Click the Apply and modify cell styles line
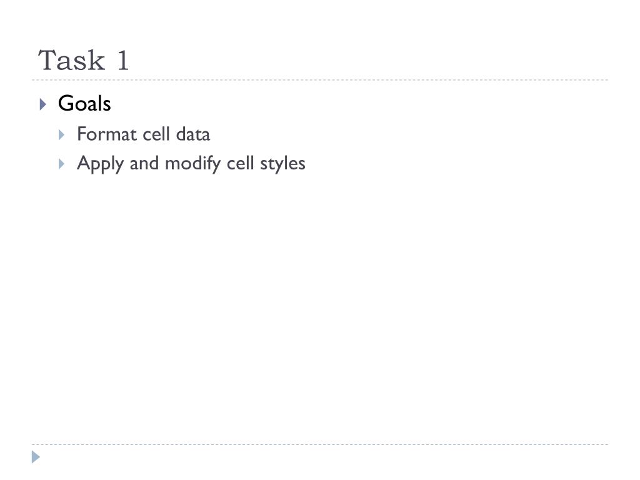This screenshot has width=640, height=480. [191, 164]
